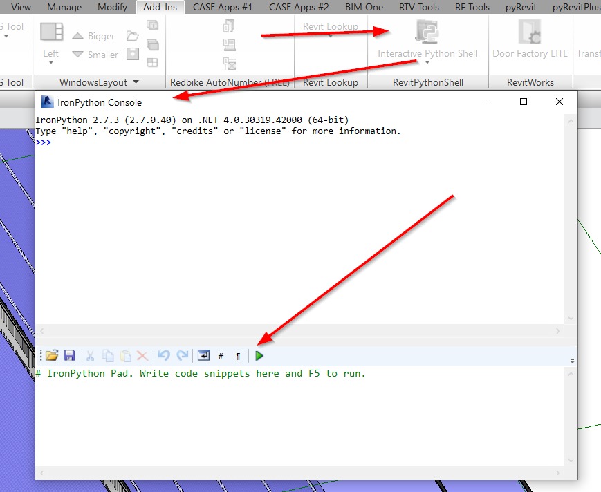601x492 pixels.
Task: Open the BIM One ribbon tab
Action: [x=364, y=7]
